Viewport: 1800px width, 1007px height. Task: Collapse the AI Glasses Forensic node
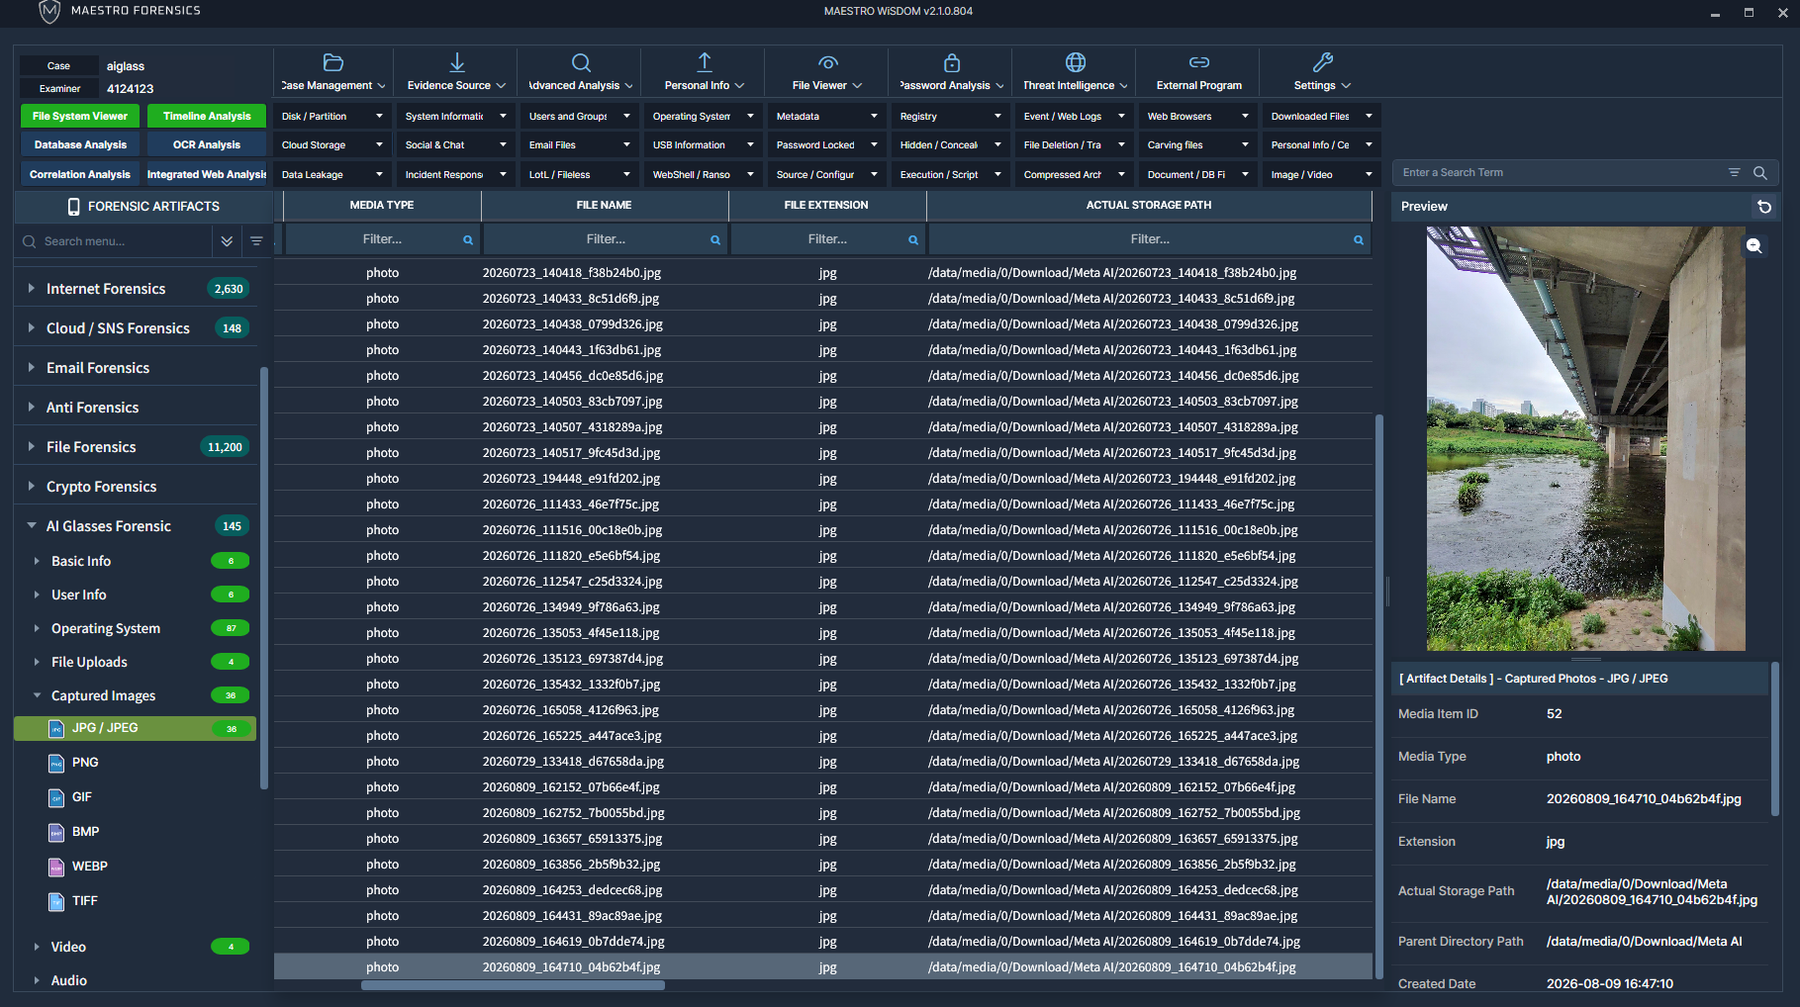[x=32, y=526]
